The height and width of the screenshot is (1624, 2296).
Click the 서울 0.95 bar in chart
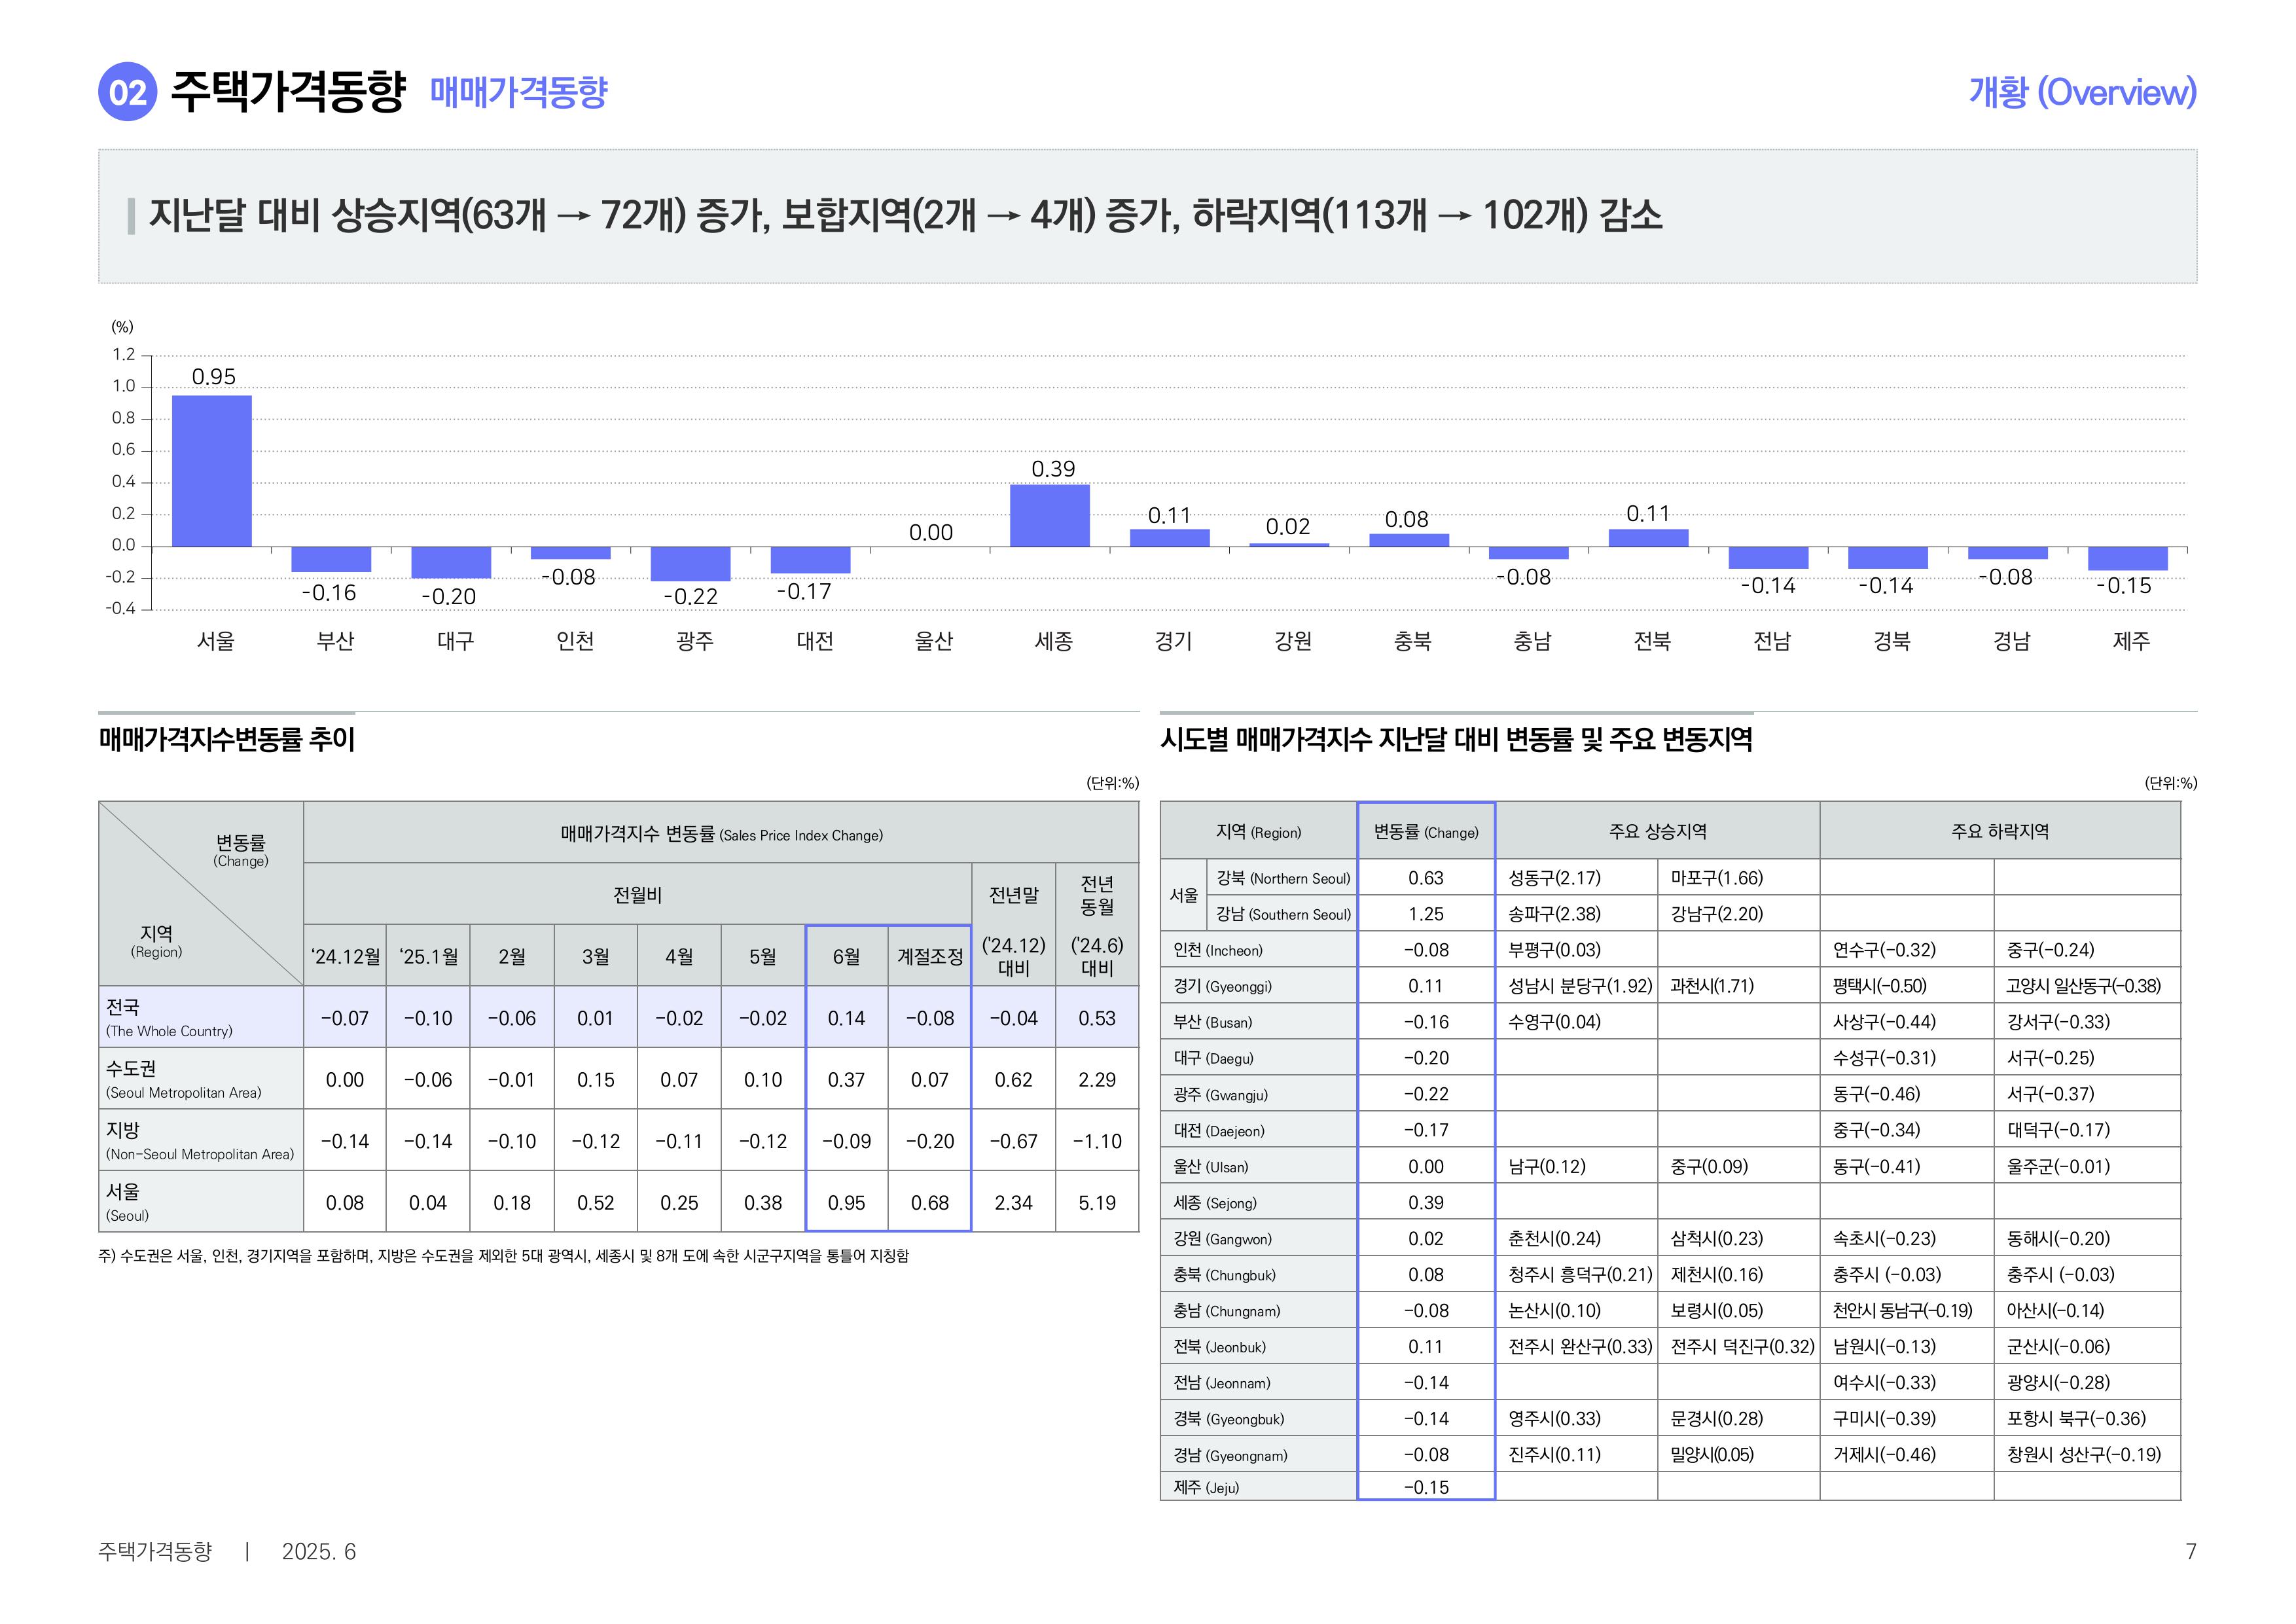[x=212, y=471]
